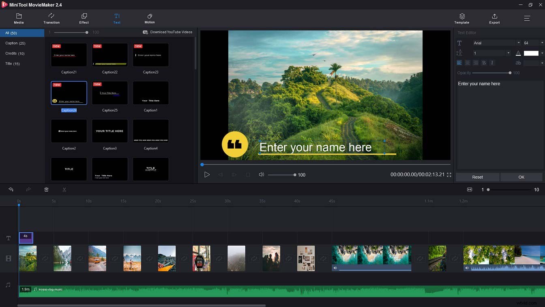Screen dimensions: 545x307
Task: Toggle bold text formatting
Action: point(483,63)
